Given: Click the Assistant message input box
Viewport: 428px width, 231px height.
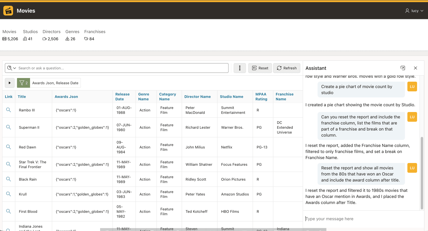Looking at the screenshot, I should (x=363, y=219).
